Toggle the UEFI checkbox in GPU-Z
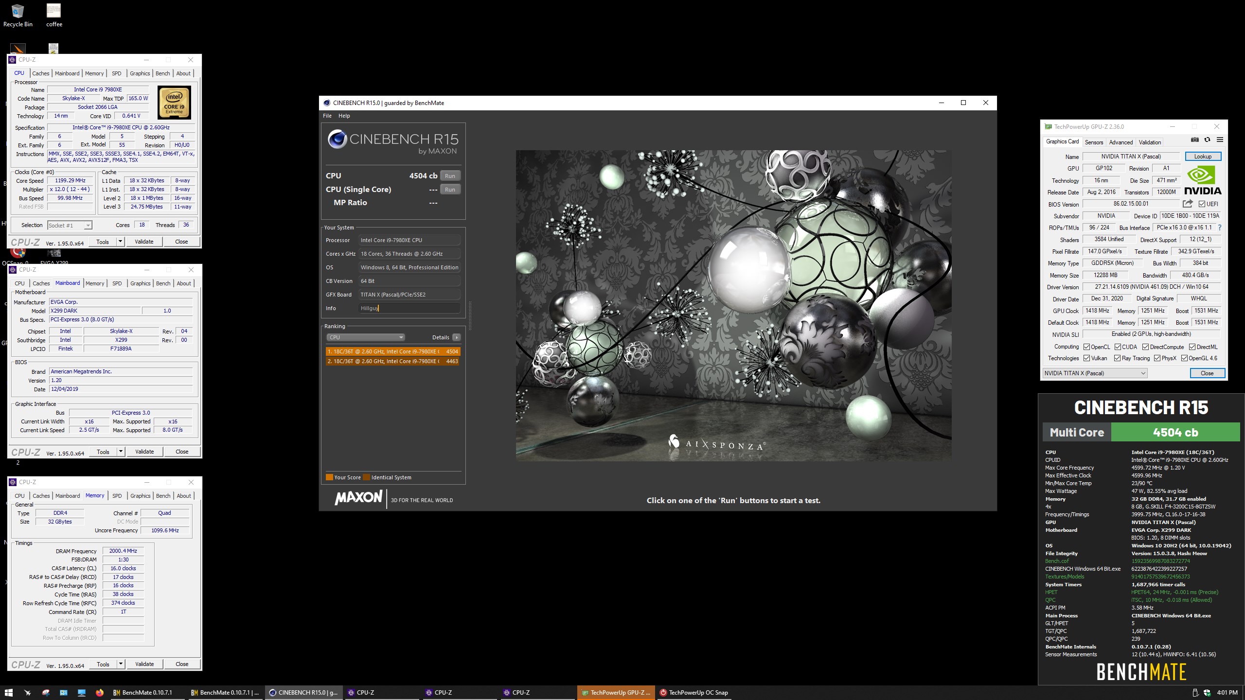The image size is (1245, 700). pos(1202,204)
